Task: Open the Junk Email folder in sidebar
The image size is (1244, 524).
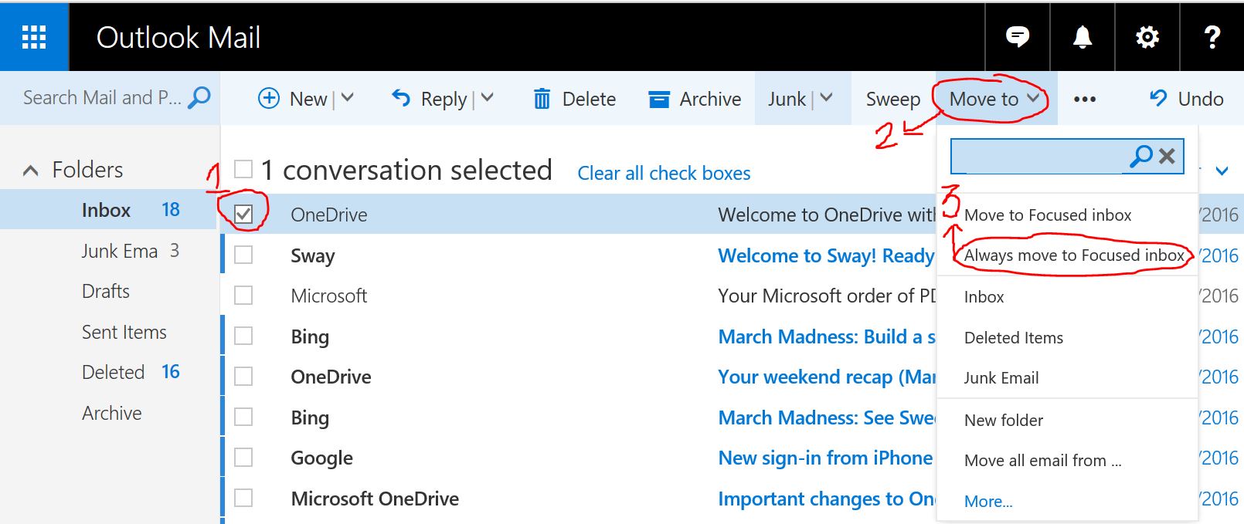Action: pyautogui.click(x=119, y=251)
